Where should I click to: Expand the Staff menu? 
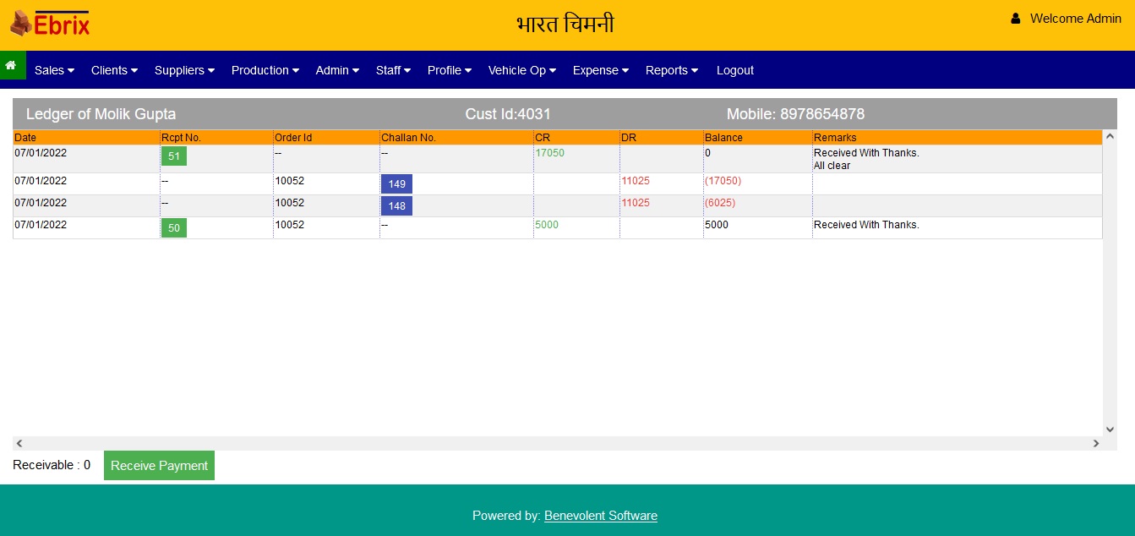point(393,70)
